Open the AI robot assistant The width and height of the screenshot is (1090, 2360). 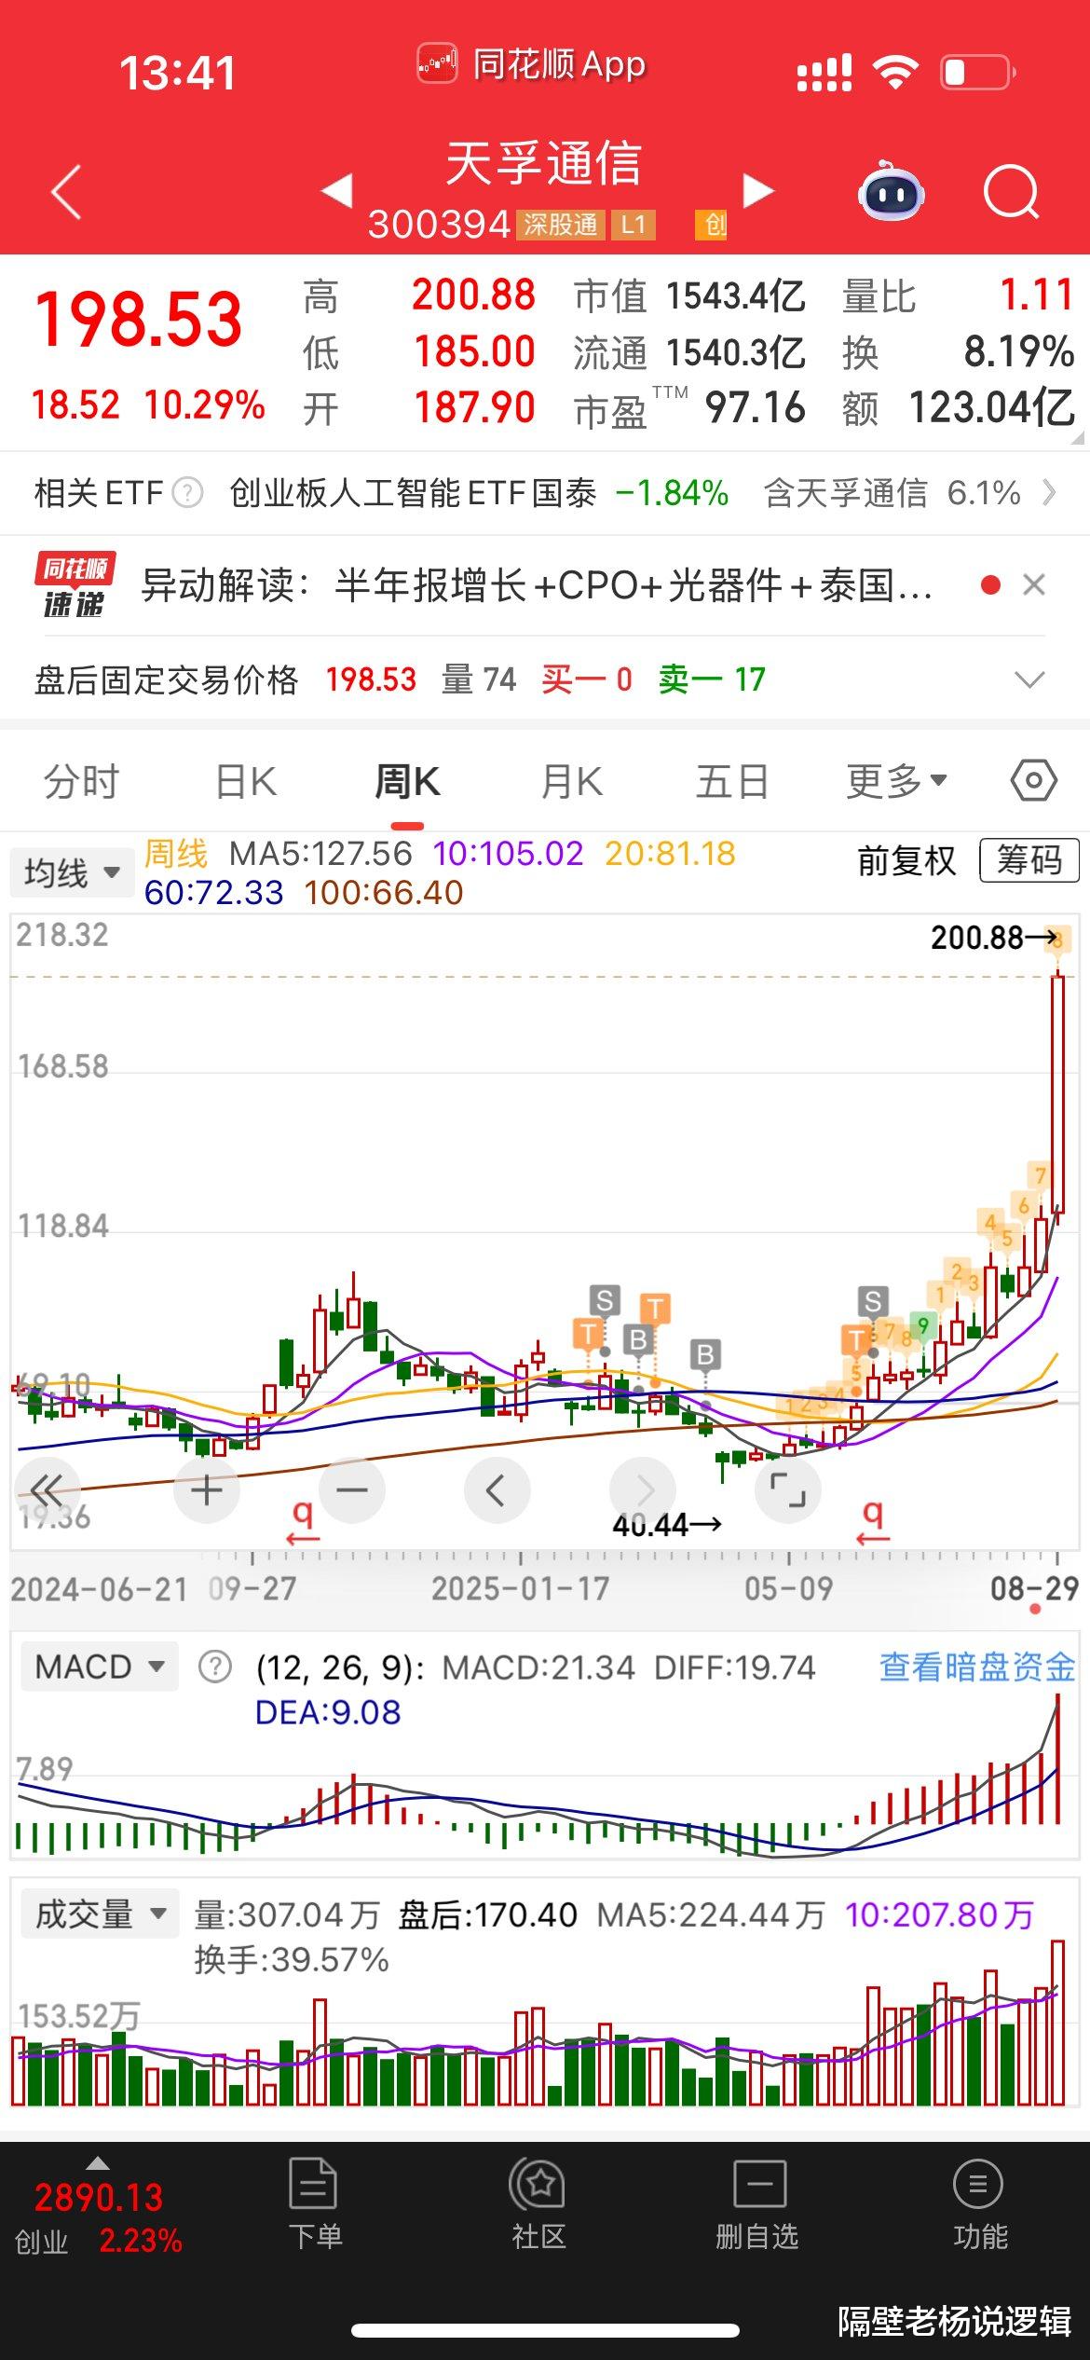[891, 191]
